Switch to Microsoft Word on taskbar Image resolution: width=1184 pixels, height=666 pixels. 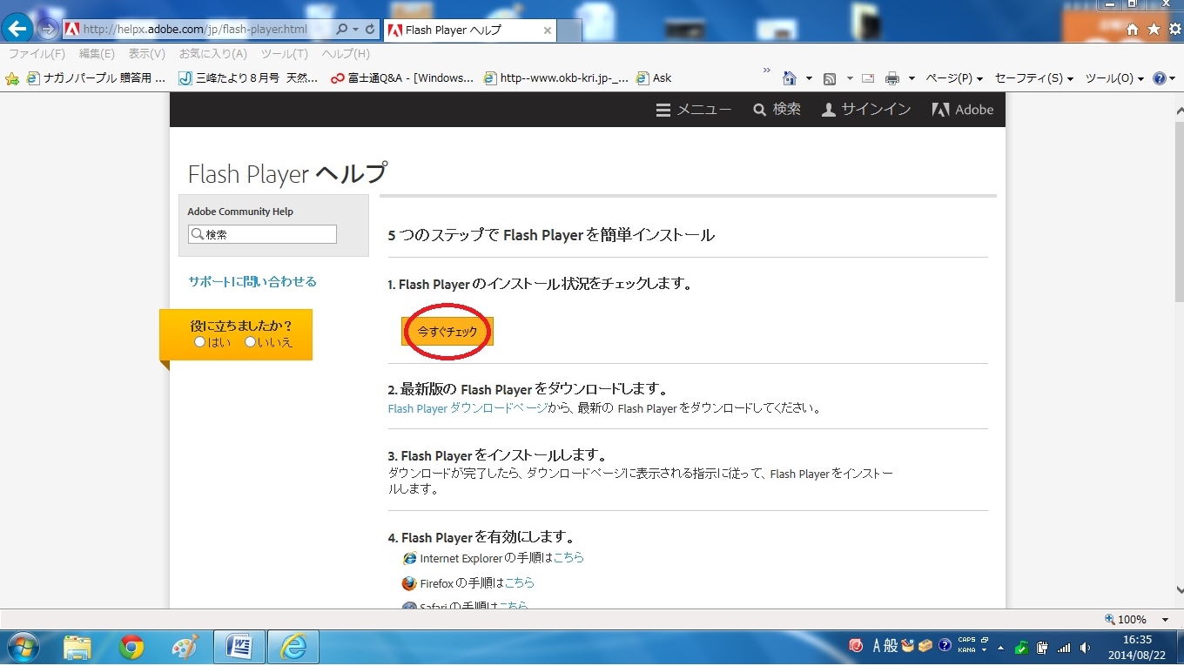click(x=239, y=647)
